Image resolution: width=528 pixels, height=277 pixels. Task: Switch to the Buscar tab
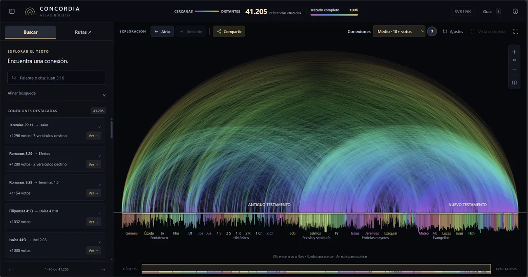31,32
